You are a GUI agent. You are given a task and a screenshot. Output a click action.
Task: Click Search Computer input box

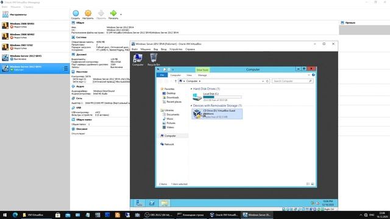292,81
